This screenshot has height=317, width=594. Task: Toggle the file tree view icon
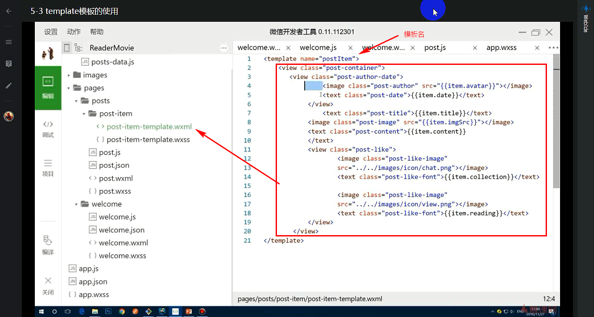pos(78,47)
